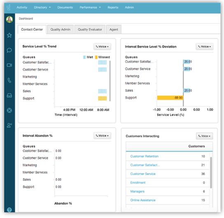This screenshot has width=224, height=218.
Task: Click the Dashboard breadcrumb text
Action: coord(26,19)
